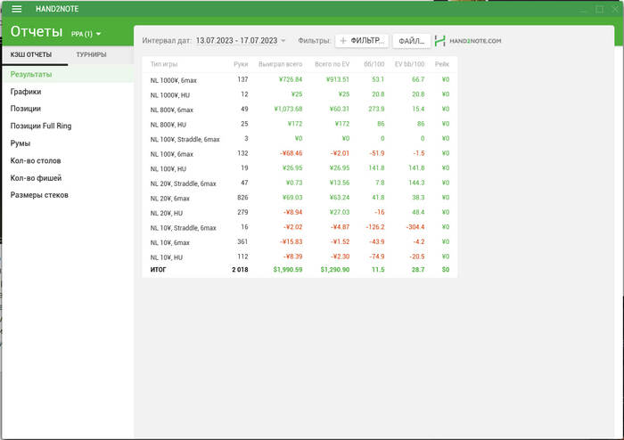This screenshot has width=624, height=440.
Task: Expand the PPA (1) room dropdown
Action: tap(86, 34)
